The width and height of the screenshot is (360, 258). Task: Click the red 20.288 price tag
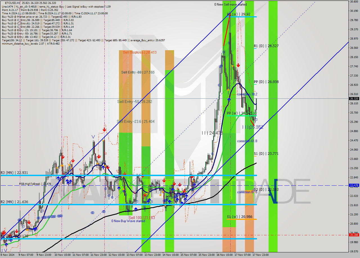[x=354, y=235]
